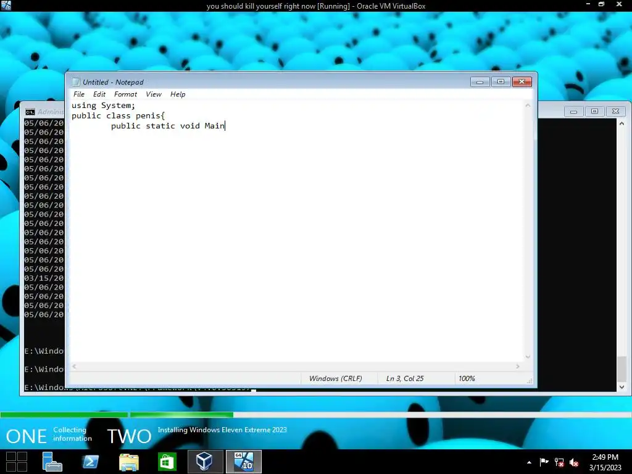Image resolution: width=632 pixels, height=474 pixels.
Task: Show hidden tray icons arrow
Action: 529,462
